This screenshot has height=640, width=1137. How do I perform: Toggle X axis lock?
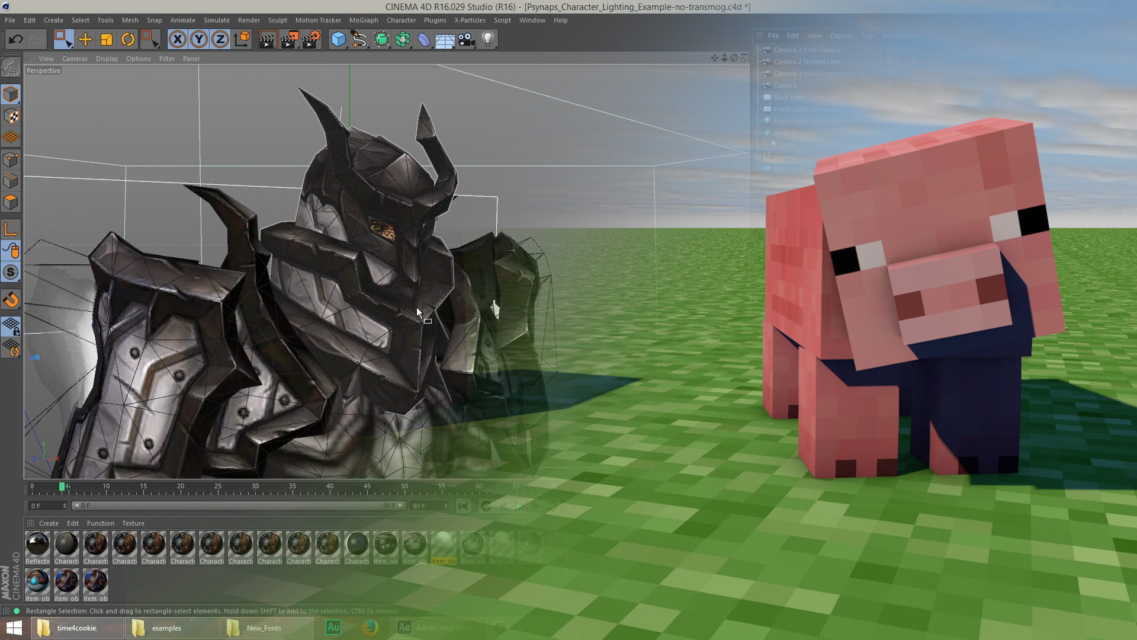[177, 40]
